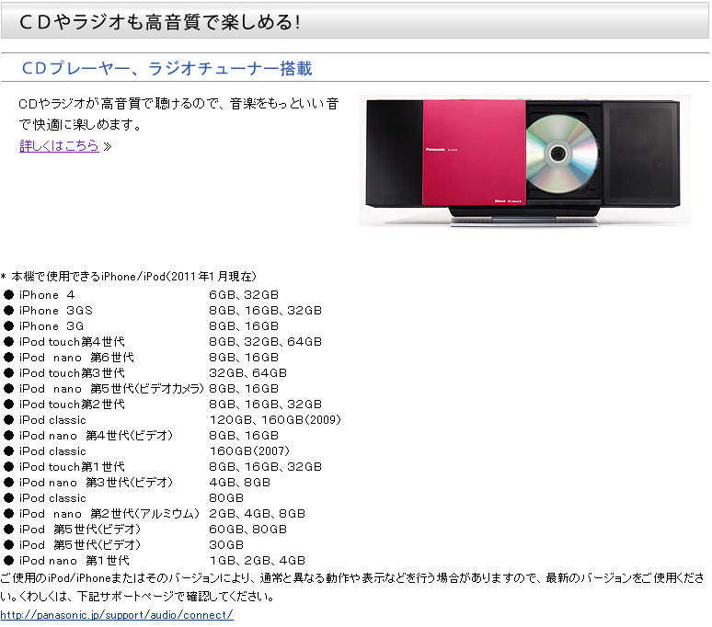Click the heading CDやラジオも高音質で楽しめる!

[x=160, y=22]
